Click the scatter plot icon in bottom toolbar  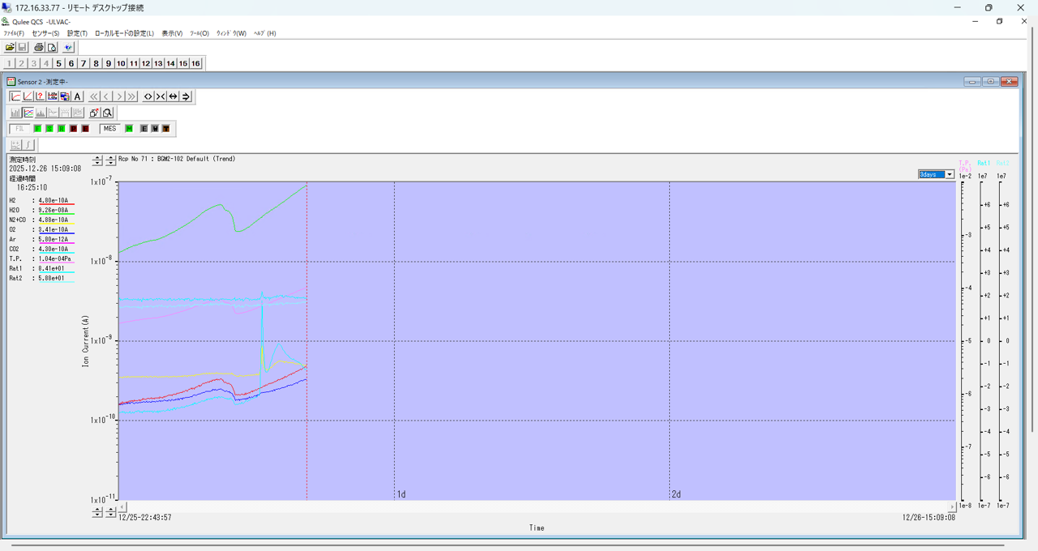[x=15, y=145]
